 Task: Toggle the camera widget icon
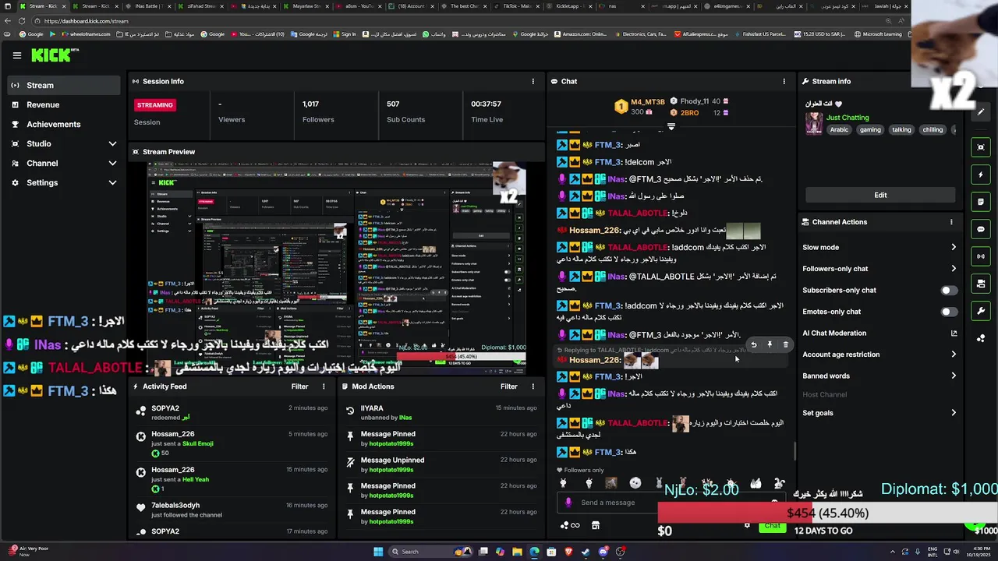pos(981,284)
